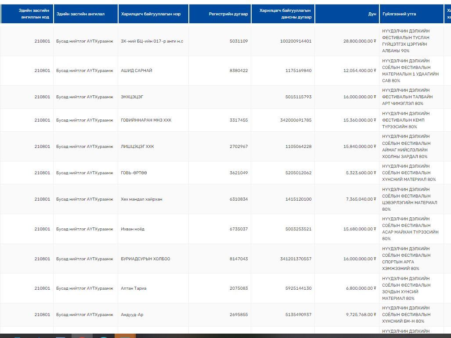Click the 28,800,000.00 ₮ amount cell
This screenshot has height=338, width=451.
click(359, 41)
